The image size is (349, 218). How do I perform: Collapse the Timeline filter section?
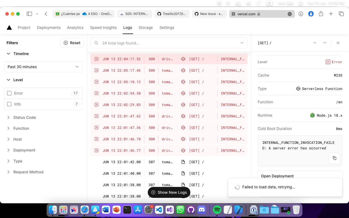click(x=8, y=54)
